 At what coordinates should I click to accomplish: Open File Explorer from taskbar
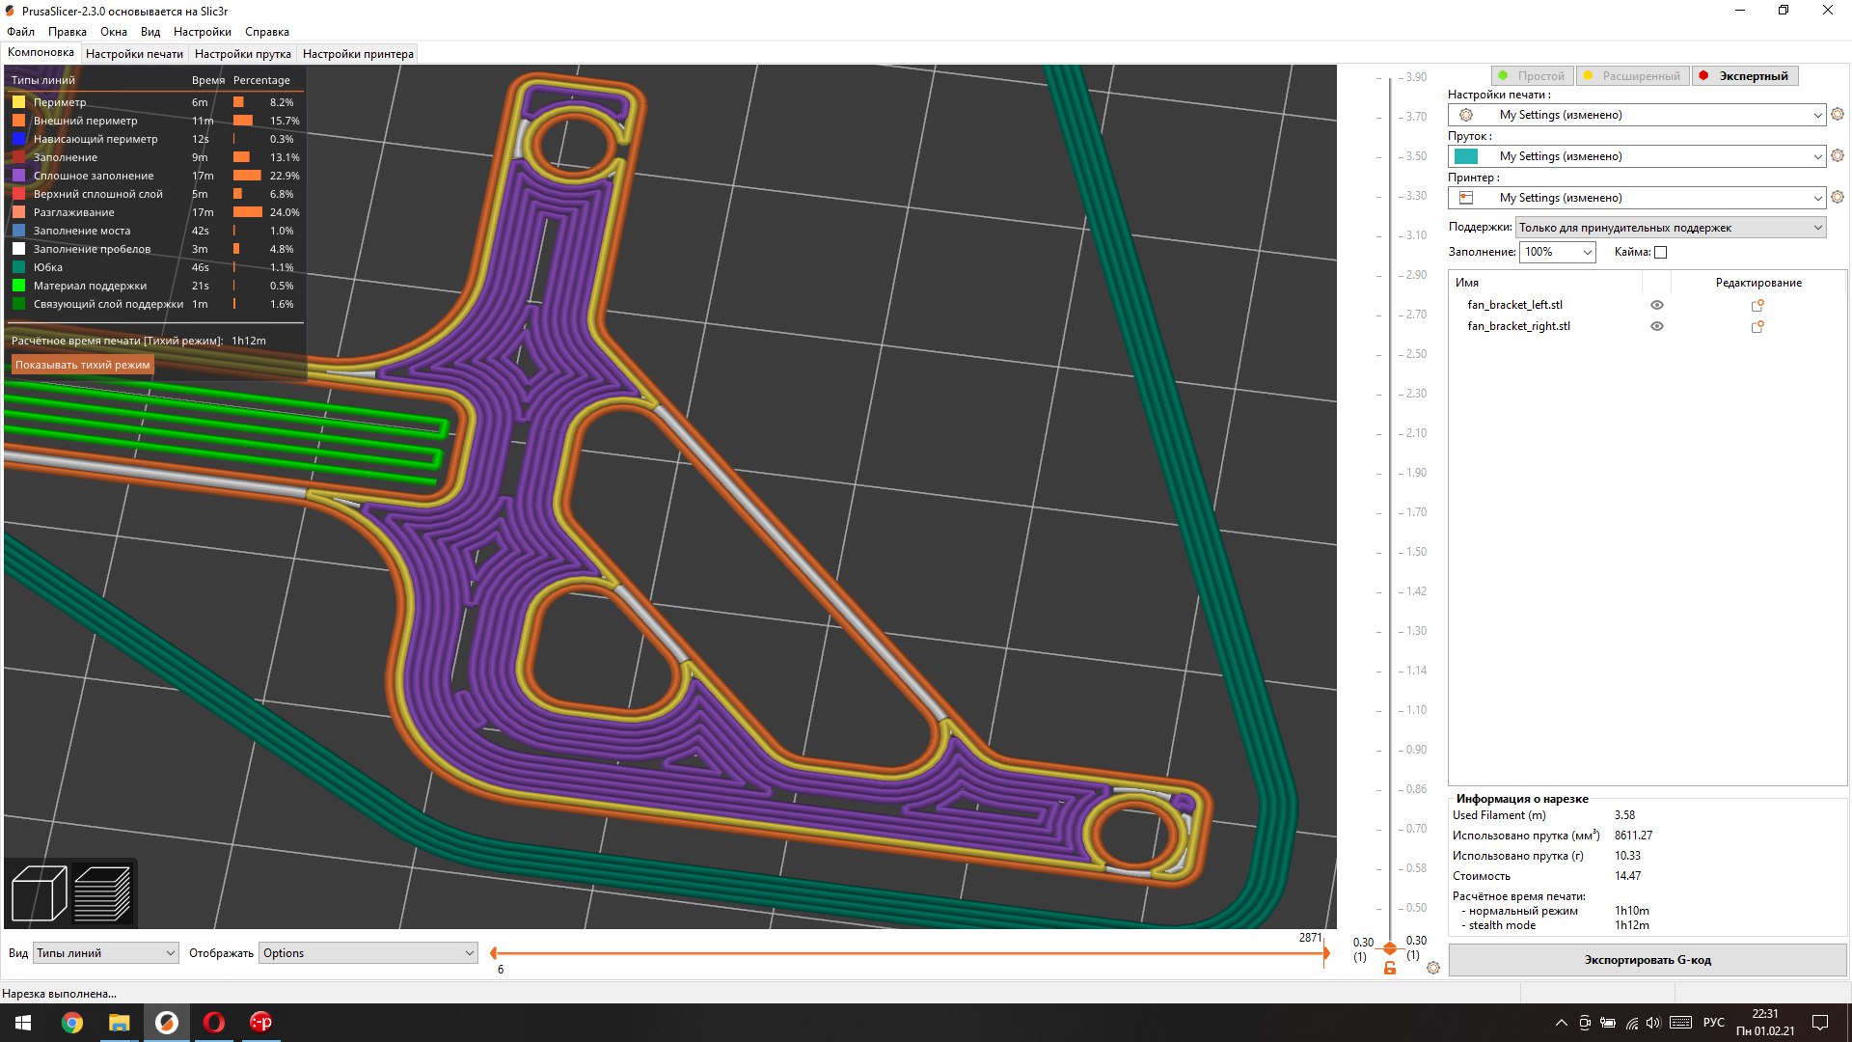point(119,1023)
